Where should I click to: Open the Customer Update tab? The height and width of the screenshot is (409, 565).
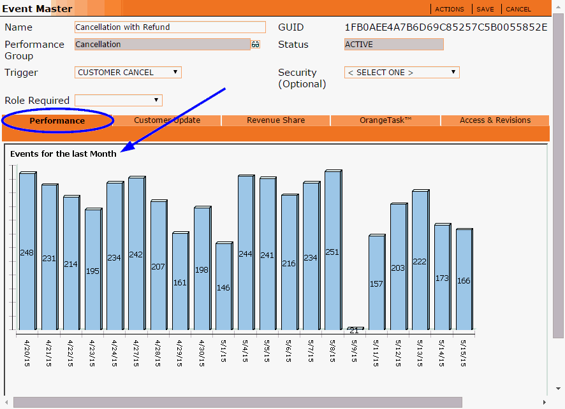[x=167, y=120]
